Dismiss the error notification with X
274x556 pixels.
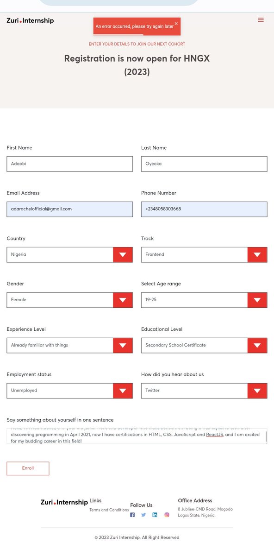[x=176, y=23]
